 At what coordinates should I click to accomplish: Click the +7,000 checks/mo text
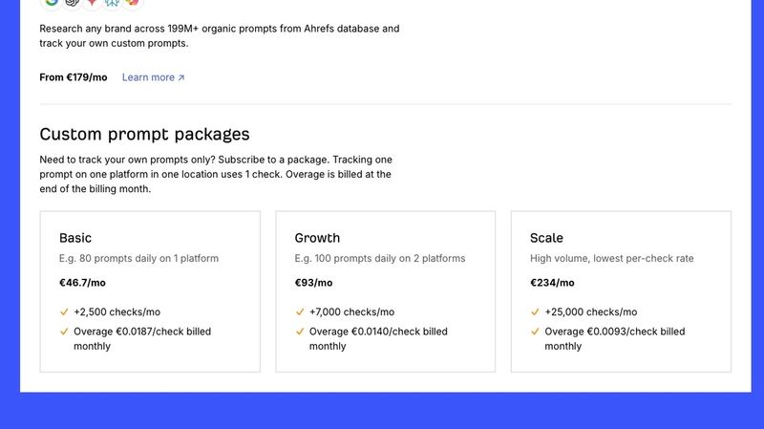pyautogui.click(x=351, y=312)
